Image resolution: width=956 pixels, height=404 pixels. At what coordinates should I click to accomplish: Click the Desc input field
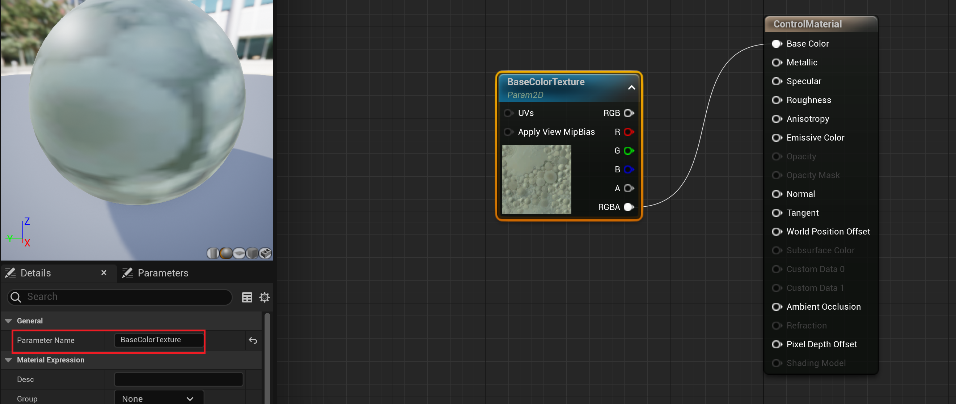(x=178, y=379)
